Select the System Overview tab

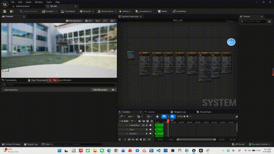[x=130, y=16]
